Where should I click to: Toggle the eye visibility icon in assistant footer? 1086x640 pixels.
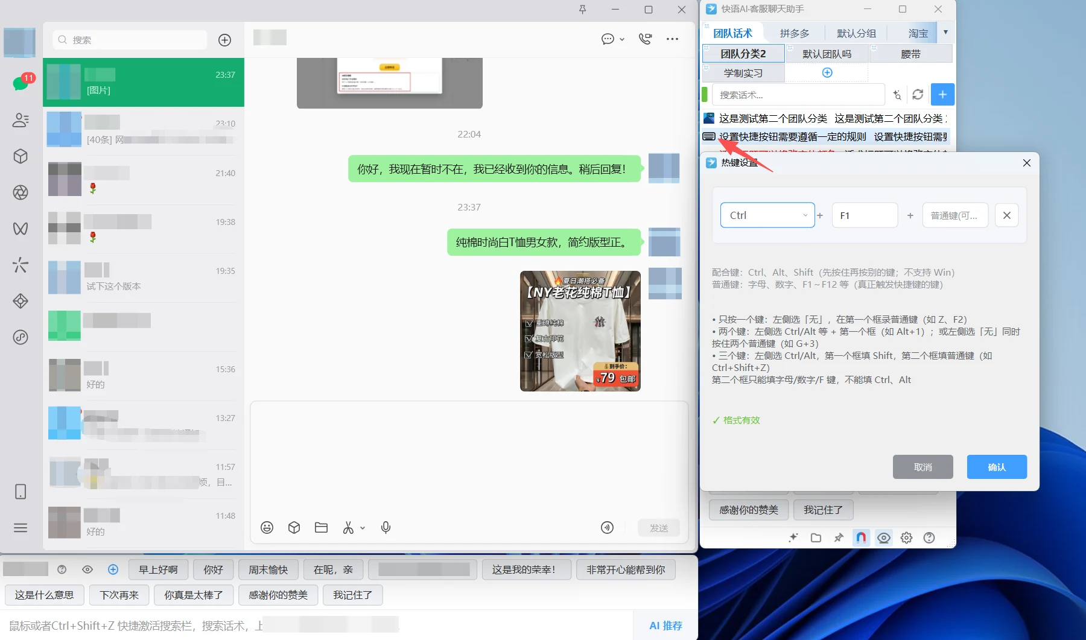pyautogui.click(x=884, y=537)
